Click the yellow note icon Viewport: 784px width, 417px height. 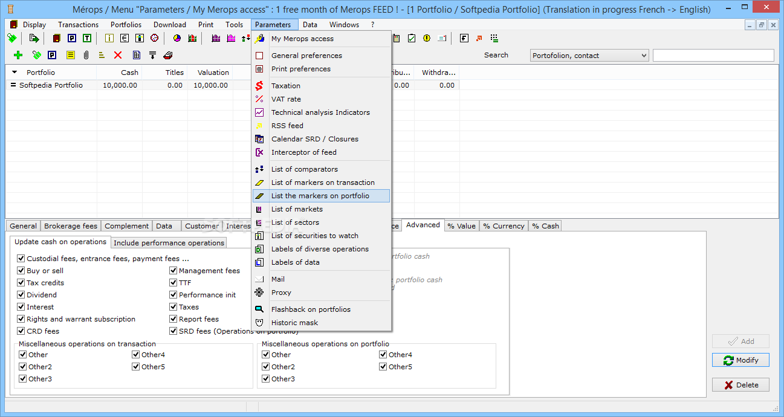71,55
